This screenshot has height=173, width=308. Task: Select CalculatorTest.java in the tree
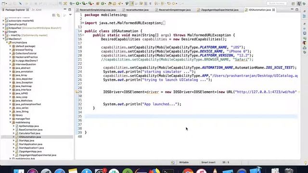(x=29, y=134)
